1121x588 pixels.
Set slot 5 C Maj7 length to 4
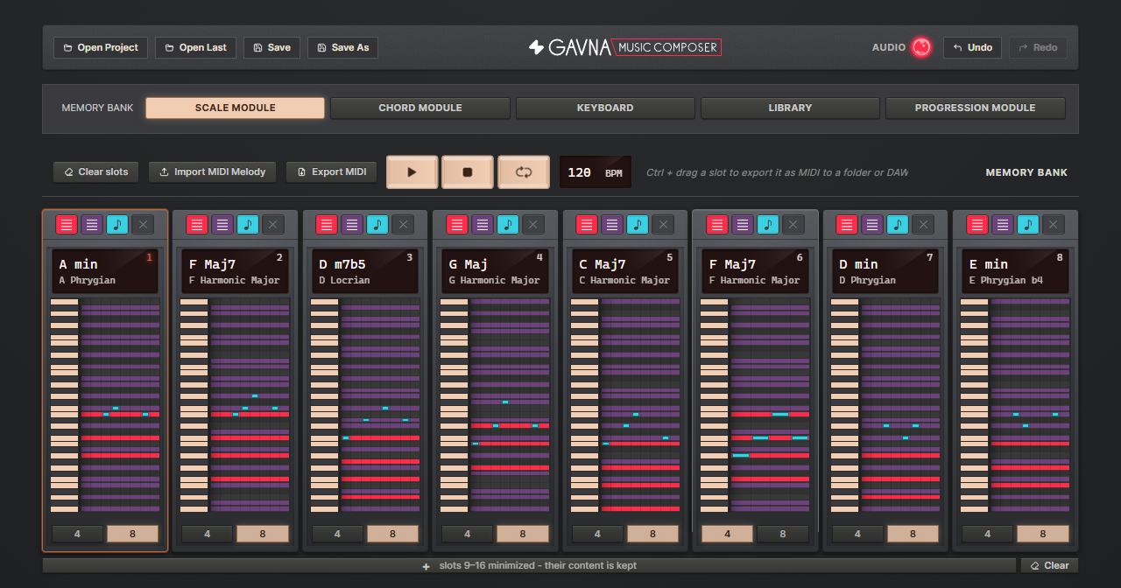click(598, 534)
